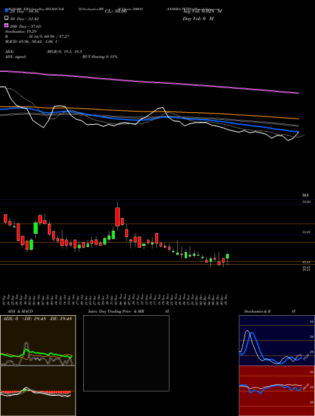Click the RSI 14/3 value '60.98 / 57.27'
The height and width of the screenshot is (416, 315).
point(55,37)
